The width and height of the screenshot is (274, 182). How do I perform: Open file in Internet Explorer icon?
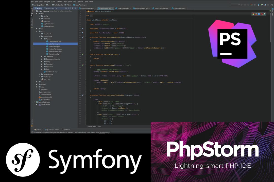coord(265,14)
